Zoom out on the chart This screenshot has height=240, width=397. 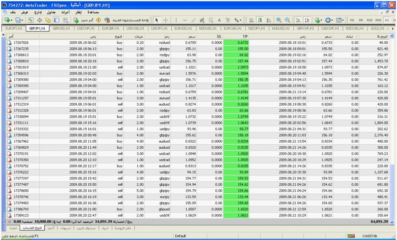287,20
